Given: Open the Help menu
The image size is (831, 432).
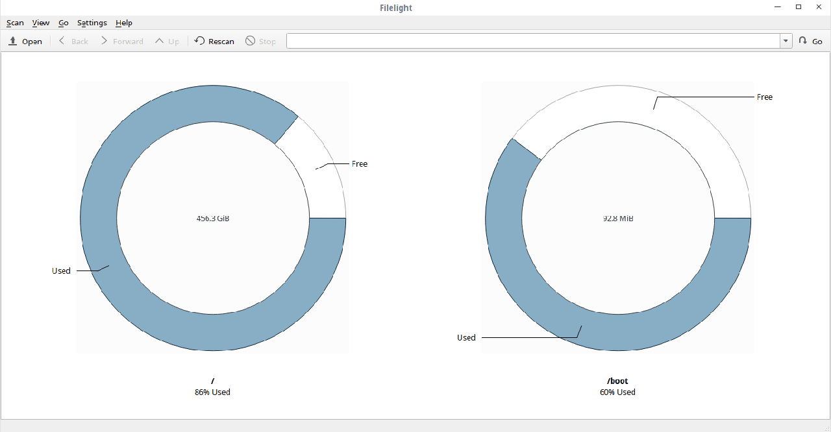Looking at the screenshot, I should tap(123, 23).
